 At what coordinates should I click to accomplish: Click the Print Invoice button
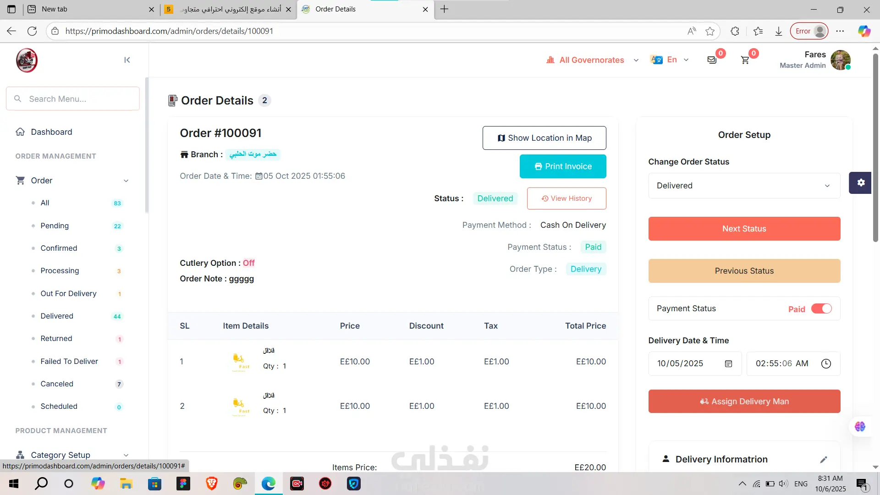click(563, 166)
